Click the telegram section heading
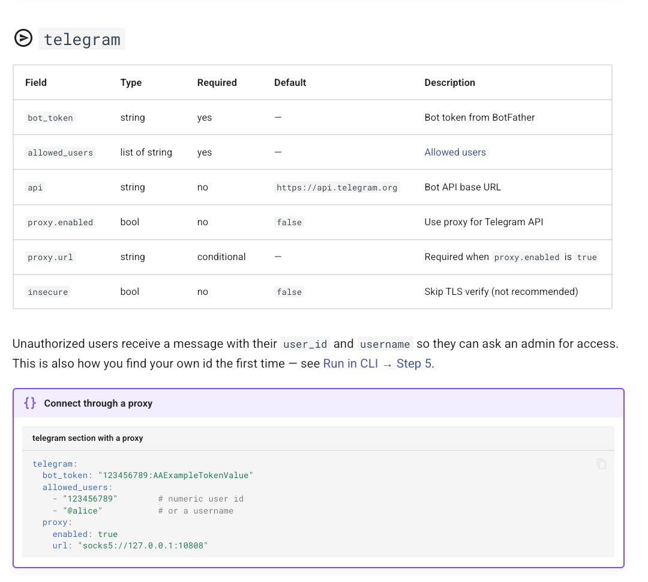The image size is (648, 582). tap(82, 39)
